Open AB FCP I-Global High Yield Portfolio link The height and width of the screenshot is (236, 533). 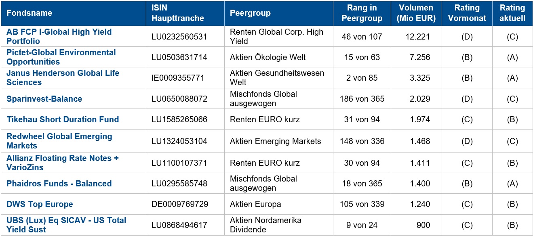click(59, 36)
